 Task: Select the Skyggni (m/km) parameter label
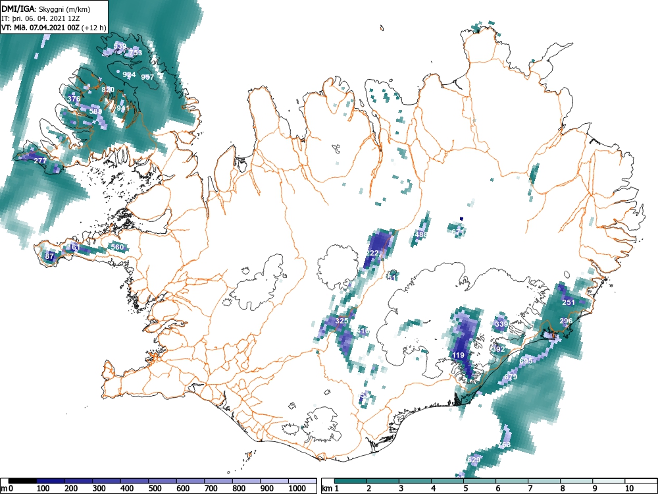64,9
